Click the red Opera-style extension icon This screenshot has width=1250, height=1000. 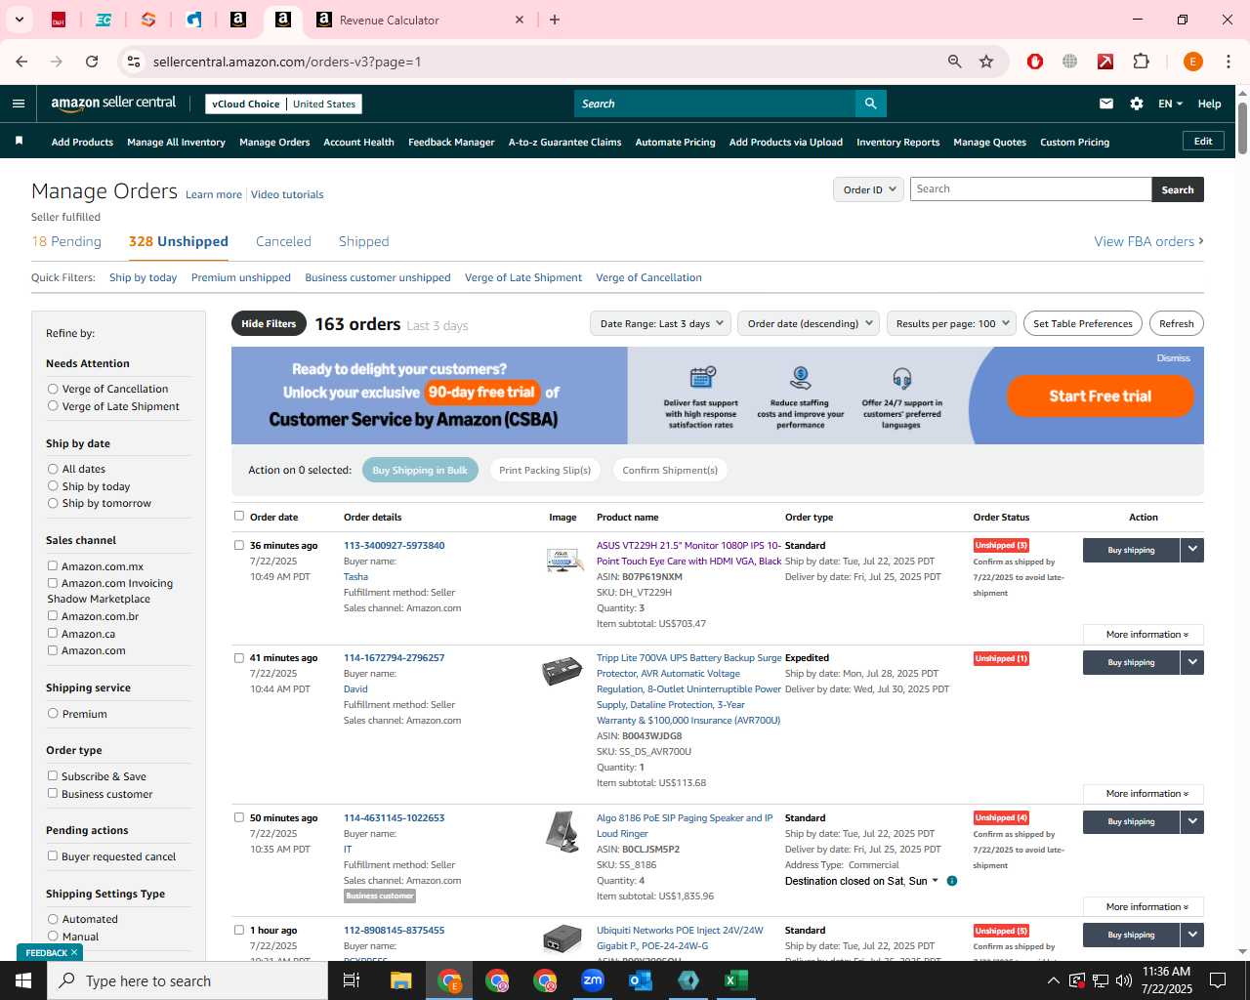click(1035, 62)
